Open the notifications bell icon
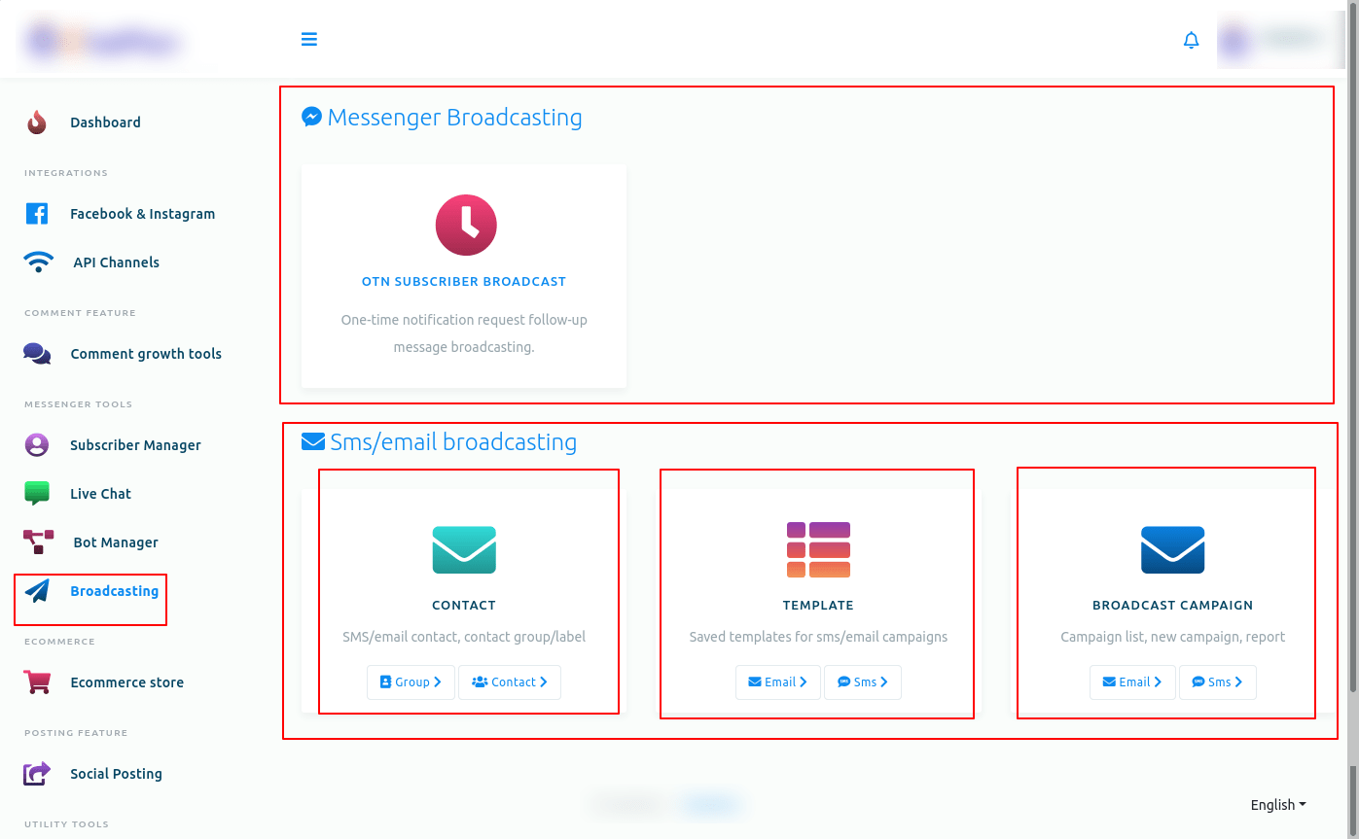Screen dimensions: 1359x839 pyautogui.click(x=1191, y=40)
